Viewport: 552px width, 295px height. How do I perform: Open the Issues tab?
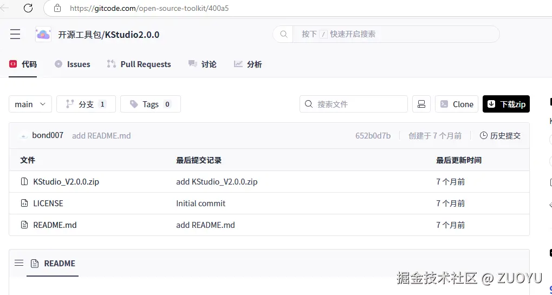73,64
